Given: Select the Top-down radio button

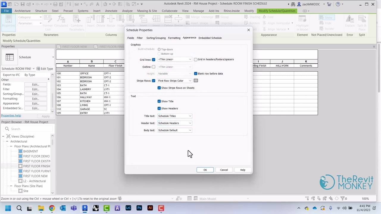Looking at the screenshot, I should click(x=159, y=49).
